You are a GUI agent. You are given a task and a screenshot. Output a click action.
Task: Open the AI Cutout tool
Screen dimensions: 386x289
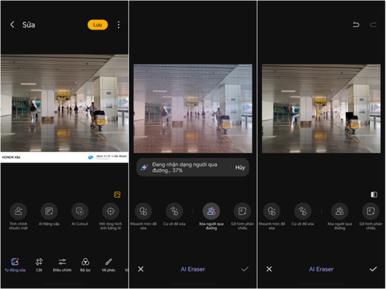(80, 211)
